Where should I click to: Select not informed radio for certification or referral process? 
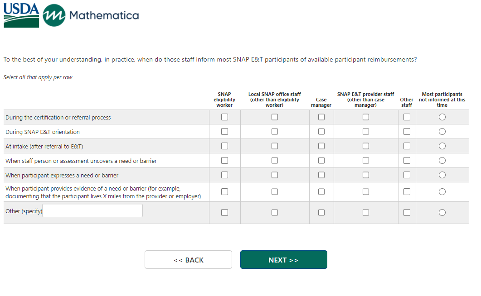point(442,117)
